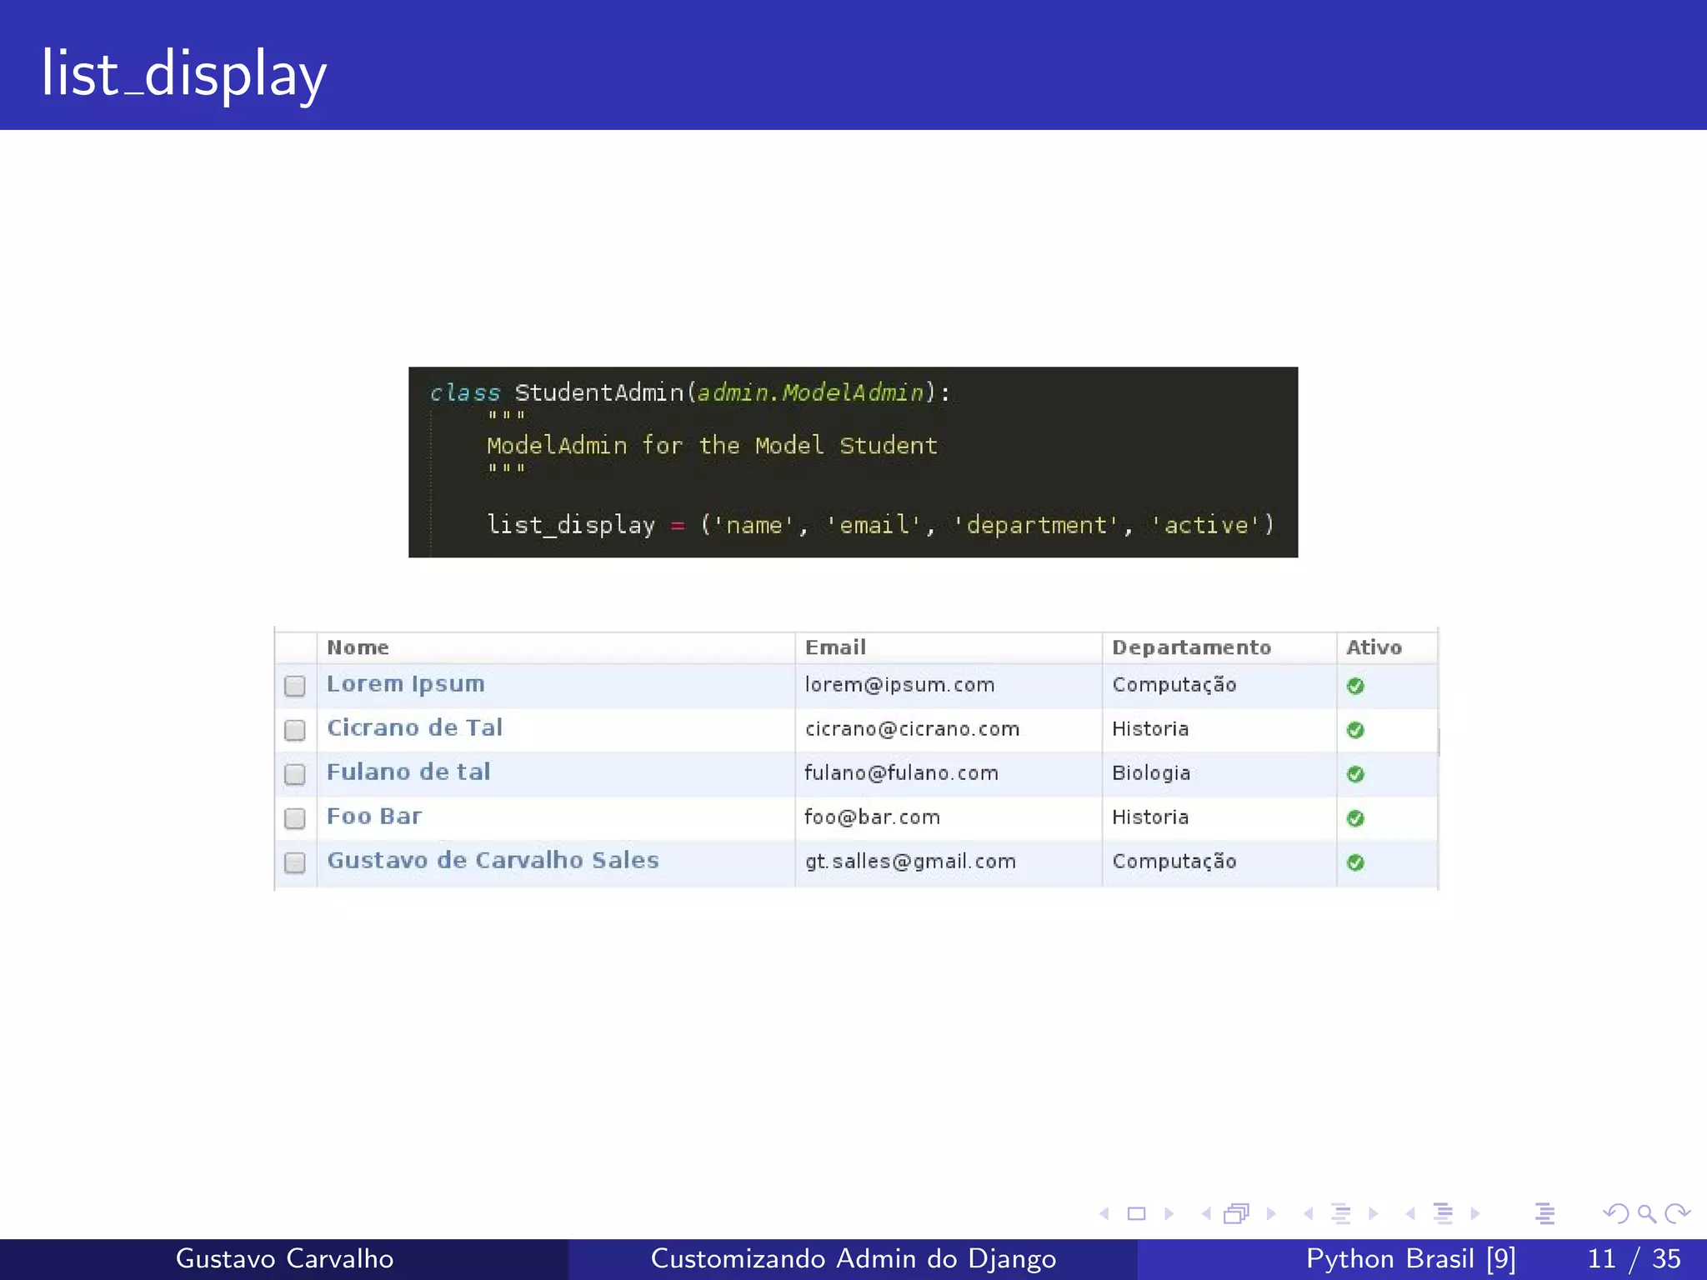
Task: Click the 11 / 35 page counter
Action: [x=1634, y=1258]
